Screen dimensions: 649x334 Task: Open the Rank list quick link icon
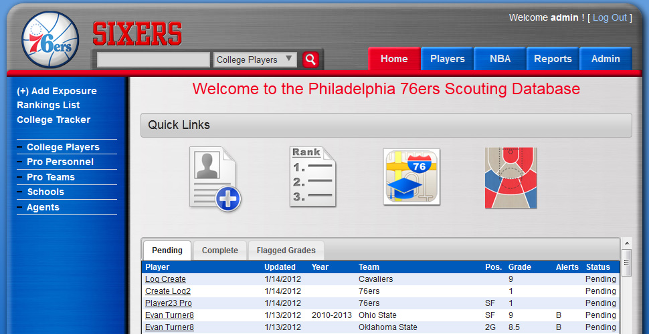[312, 176]
